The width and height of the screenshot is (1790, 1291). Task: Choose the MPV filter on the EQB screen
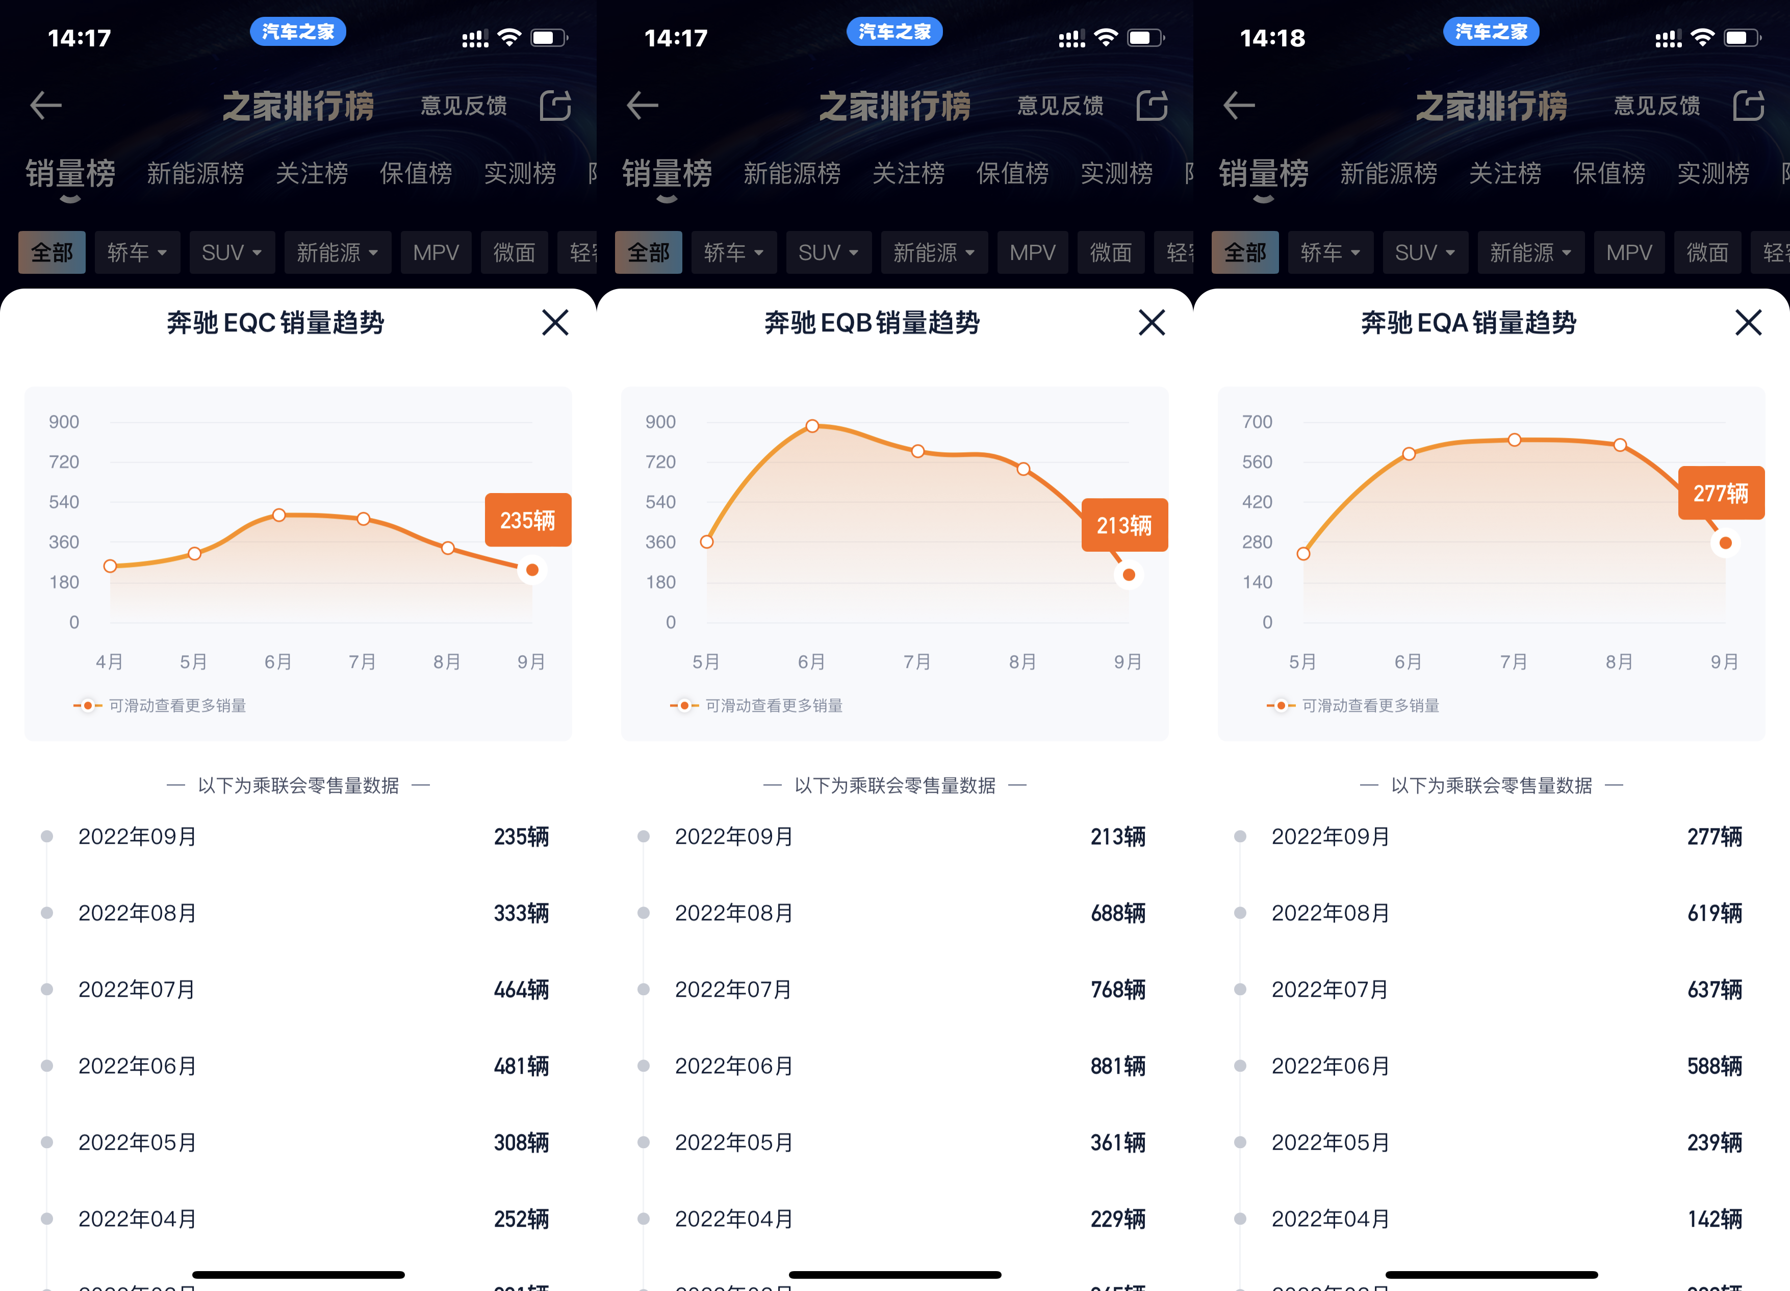pos(1033,252)
